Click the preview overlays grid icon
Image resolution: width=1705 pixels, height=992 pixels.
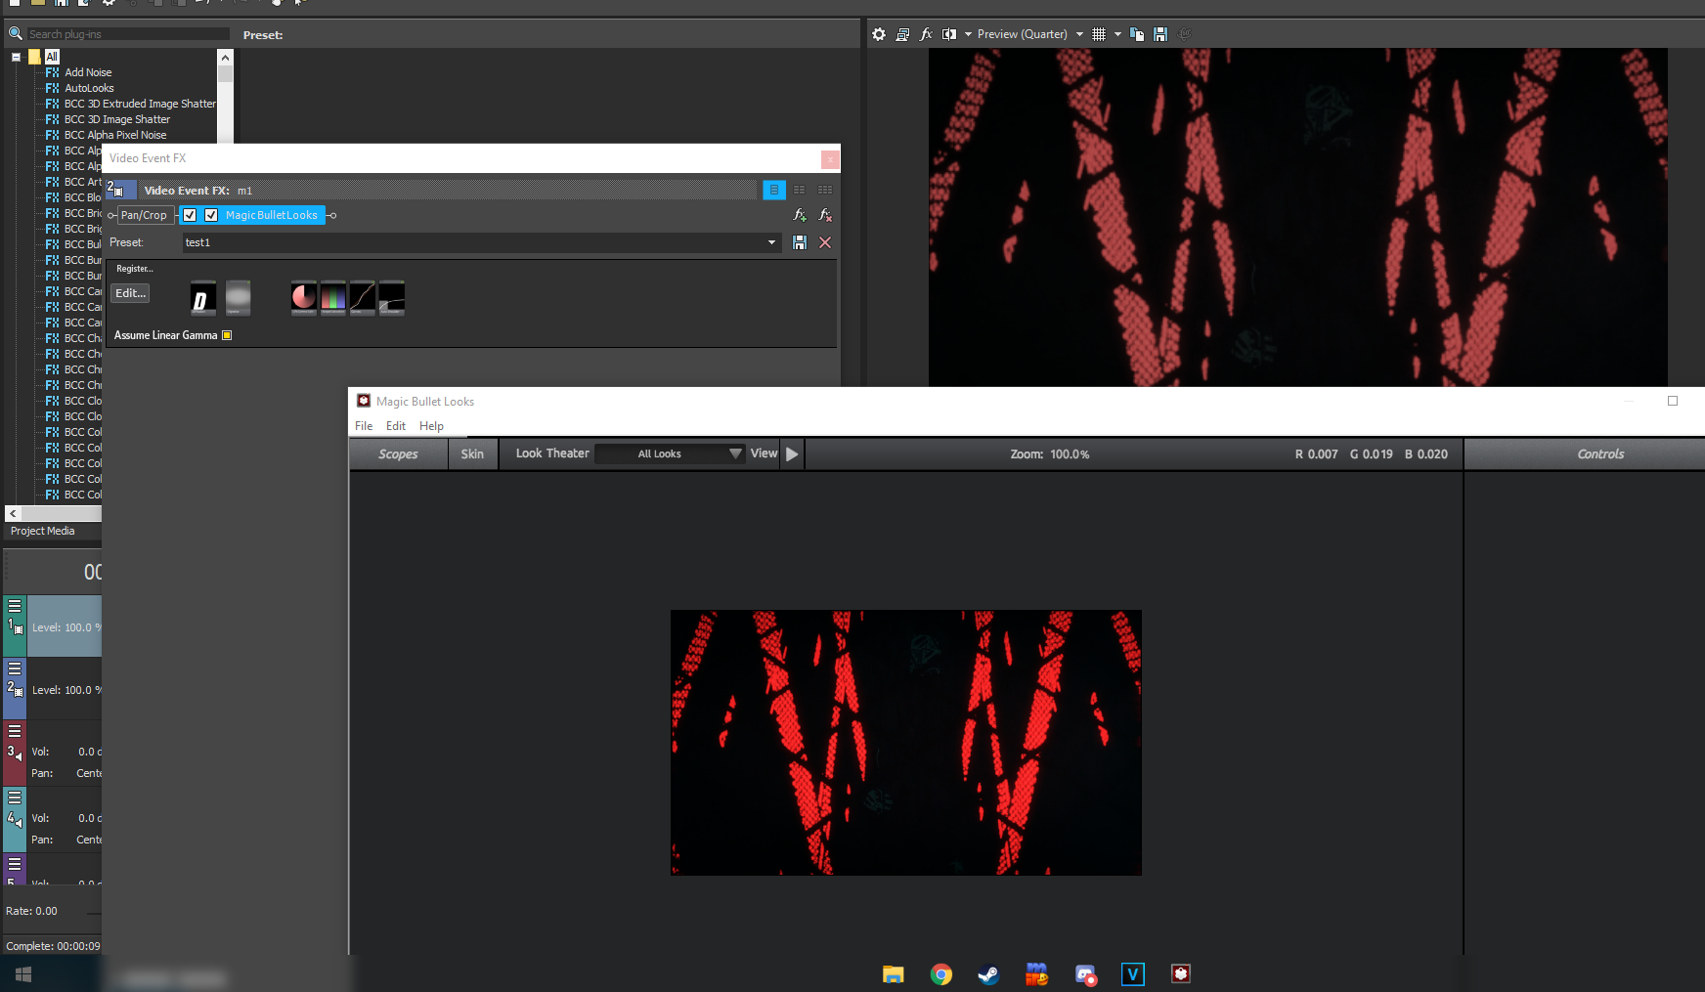[x=1099, y=34]
